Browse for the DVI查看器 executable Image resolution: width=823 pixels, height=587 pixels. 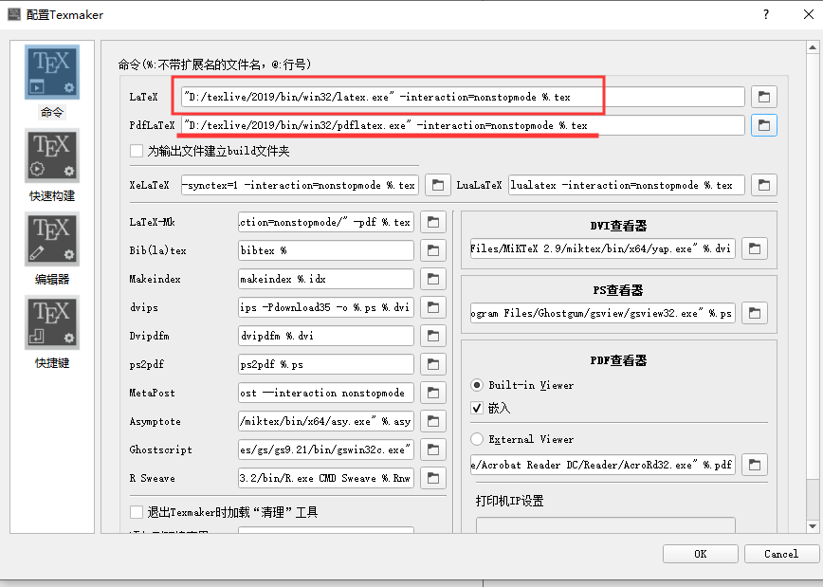(755, 248)
